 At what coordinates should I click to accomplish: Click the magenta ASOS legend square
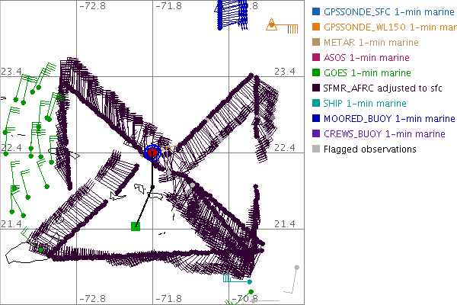316,58
